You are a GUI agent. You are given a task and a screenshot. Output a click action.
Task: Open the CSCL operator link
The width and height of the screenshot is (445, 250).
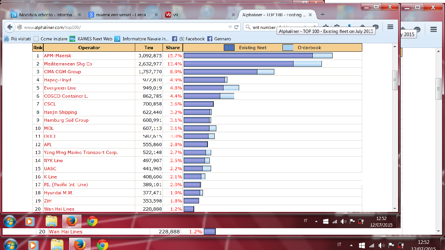50,104
